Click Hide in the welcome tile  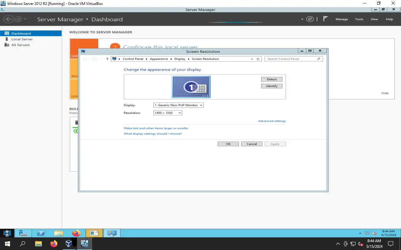pyautogui.click(x=385, y=93)
